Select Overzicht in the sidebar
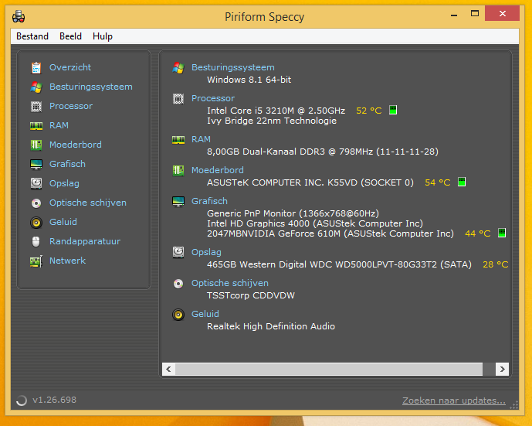This screenshot has width=532, height=426. pyautogui.click(x=70, y=67)
